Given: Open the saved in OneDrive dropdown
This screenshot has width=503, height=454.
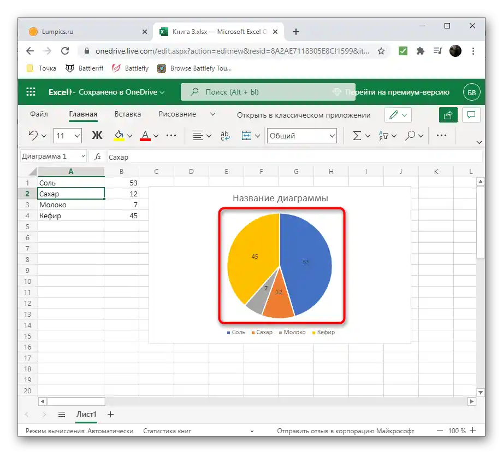Looking at the screenshot, I should (162, 92).
